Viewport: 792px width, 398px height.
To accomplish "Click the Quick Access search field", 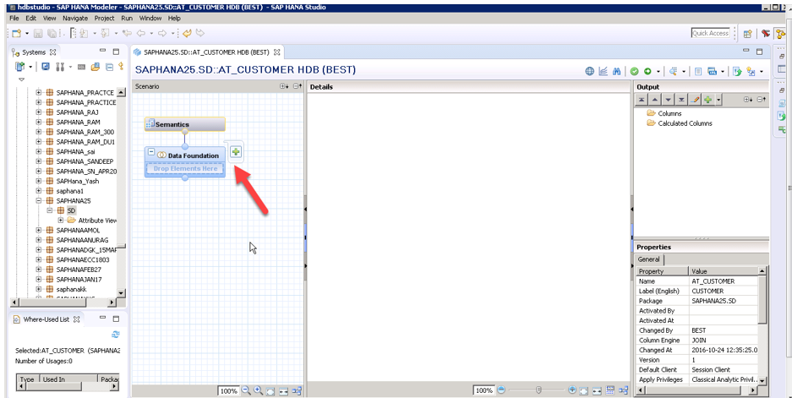I will [x=711, y=33].
